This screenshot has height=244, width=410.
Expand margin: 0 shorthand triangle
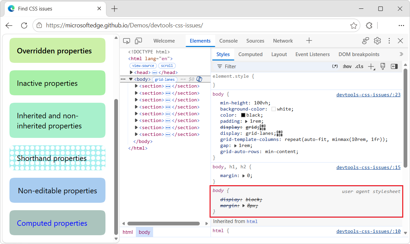(243, 176)
